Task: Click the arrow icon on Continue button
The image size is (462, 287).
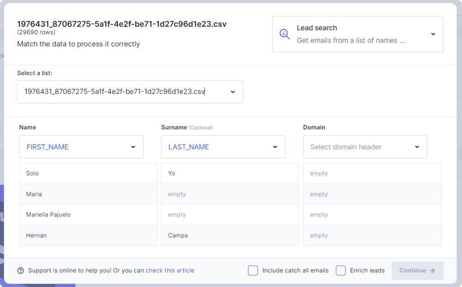Action: (432, 271)
